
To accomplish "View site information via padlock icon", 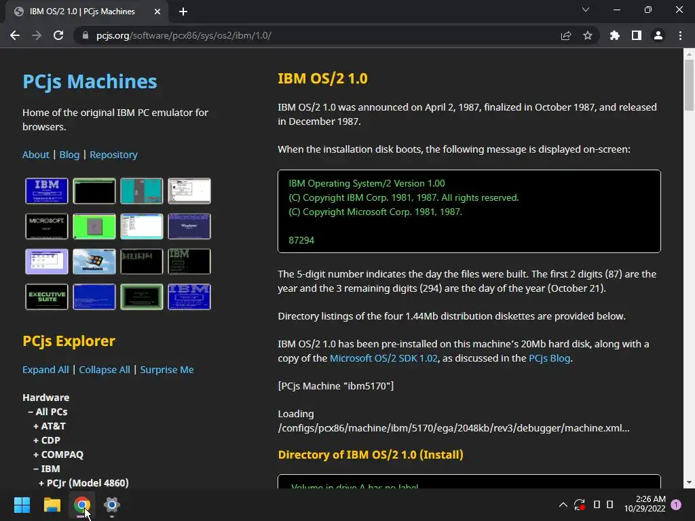I will pos(85,35).
